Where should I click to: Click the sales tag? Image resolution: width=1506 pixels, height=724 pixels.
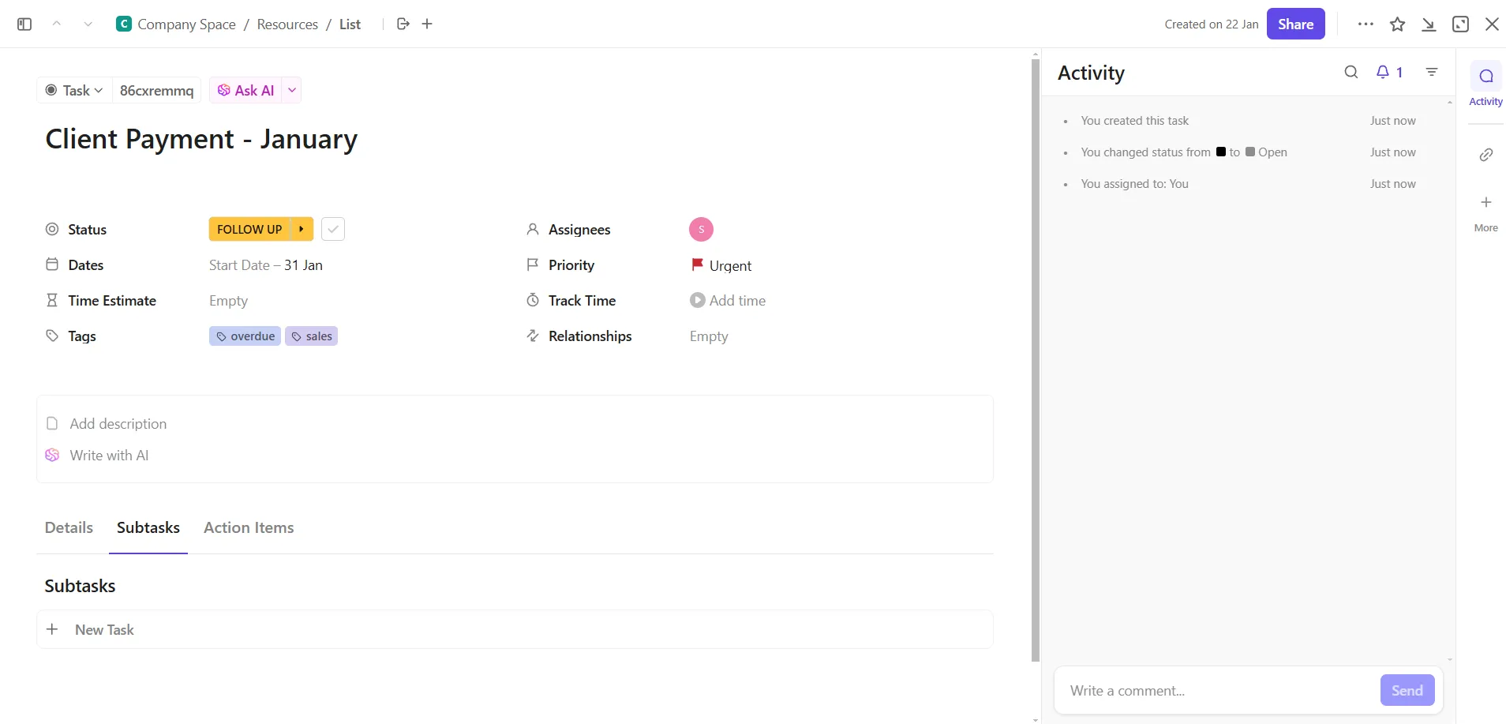(x=311, y=336)
